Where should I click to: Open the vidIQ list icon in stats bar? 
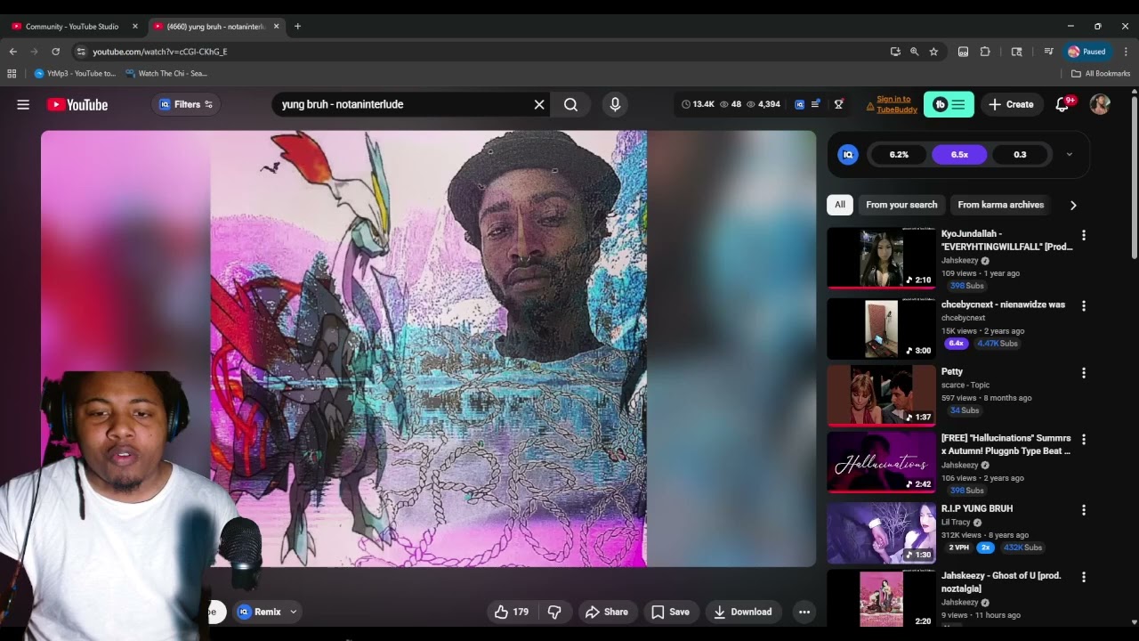click(x=816, y=104)
